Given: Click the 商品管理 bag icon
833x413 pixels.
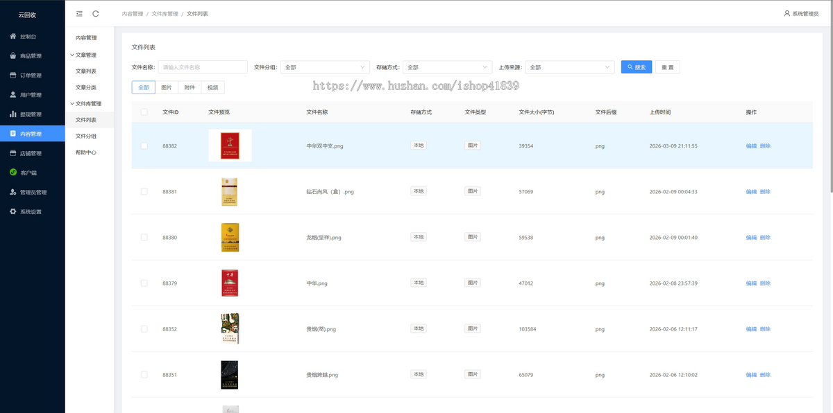Looking at the screenshot, I should (13, 55).
